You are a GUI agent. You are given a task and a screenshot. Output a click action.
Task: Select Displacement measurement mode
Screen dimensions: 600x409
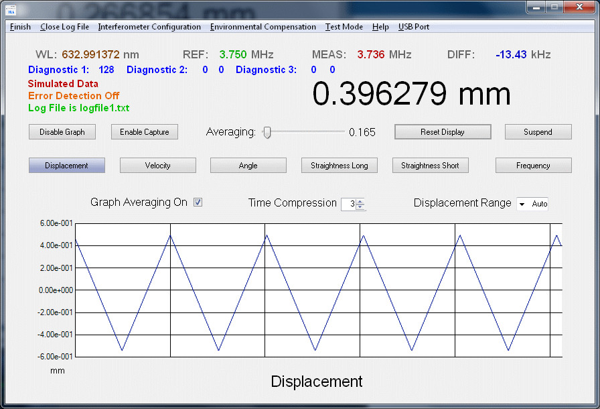pos(66,166)
